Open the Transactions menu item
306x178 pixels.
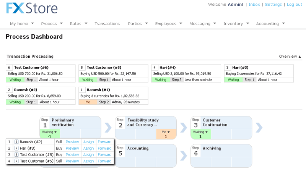click(107, 24)
